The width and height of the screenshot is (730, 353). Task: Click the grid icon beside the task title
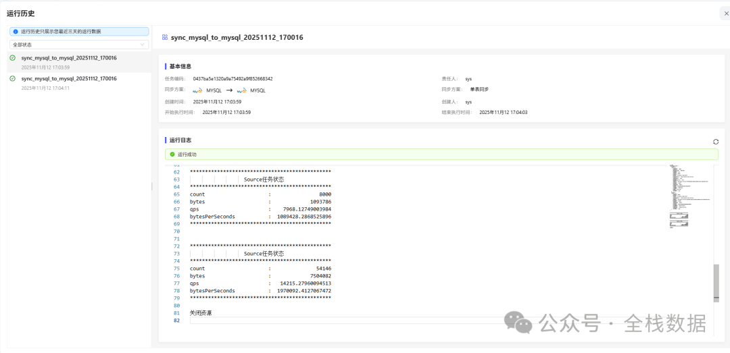click(165, 38)
